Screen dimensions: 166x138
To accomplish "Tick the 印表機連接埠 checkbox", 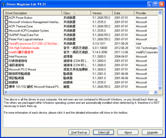I will 6,61.
